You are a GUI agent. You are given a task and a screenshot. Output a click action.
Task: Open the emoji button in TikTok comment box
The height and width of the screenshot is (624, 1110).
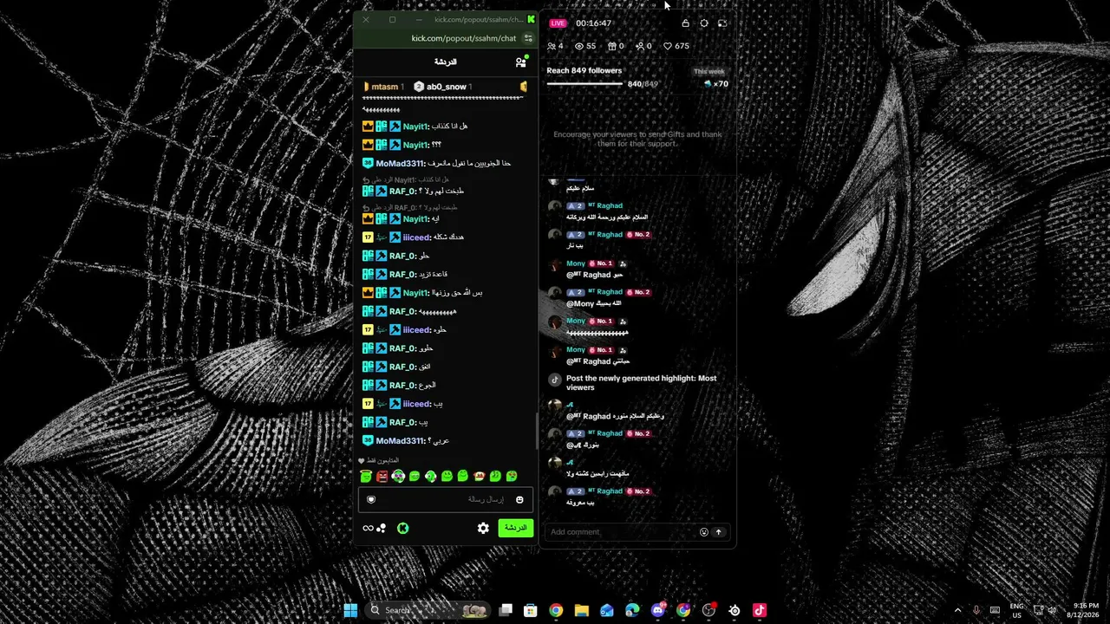pos(704,532)
